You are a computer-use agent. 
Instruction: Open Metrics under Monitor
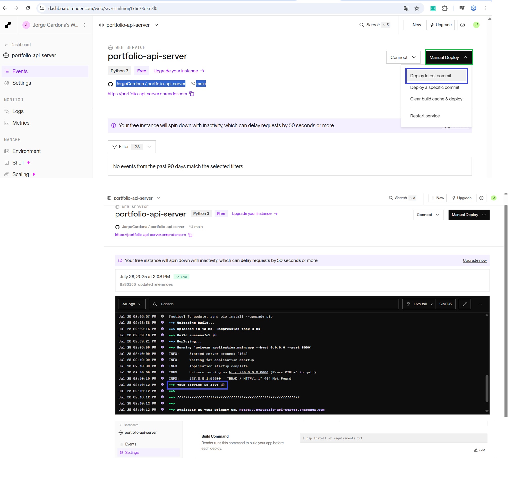tap(45, 123)
